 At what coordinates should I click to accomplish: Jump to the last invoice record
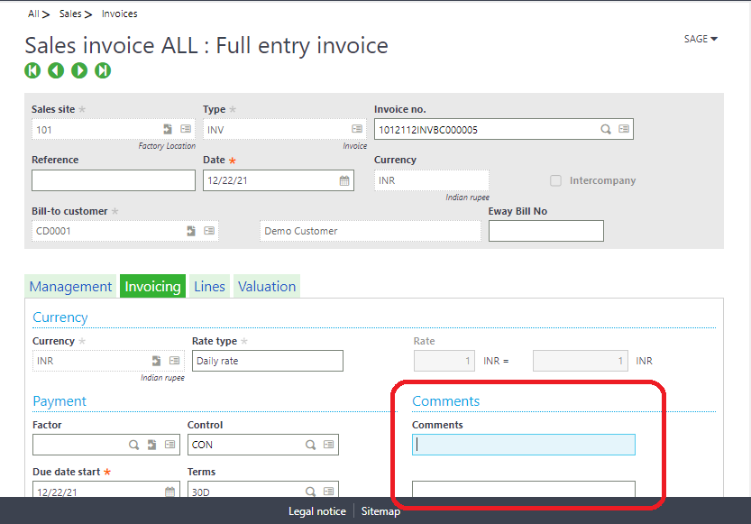click(x=103, y=70)
